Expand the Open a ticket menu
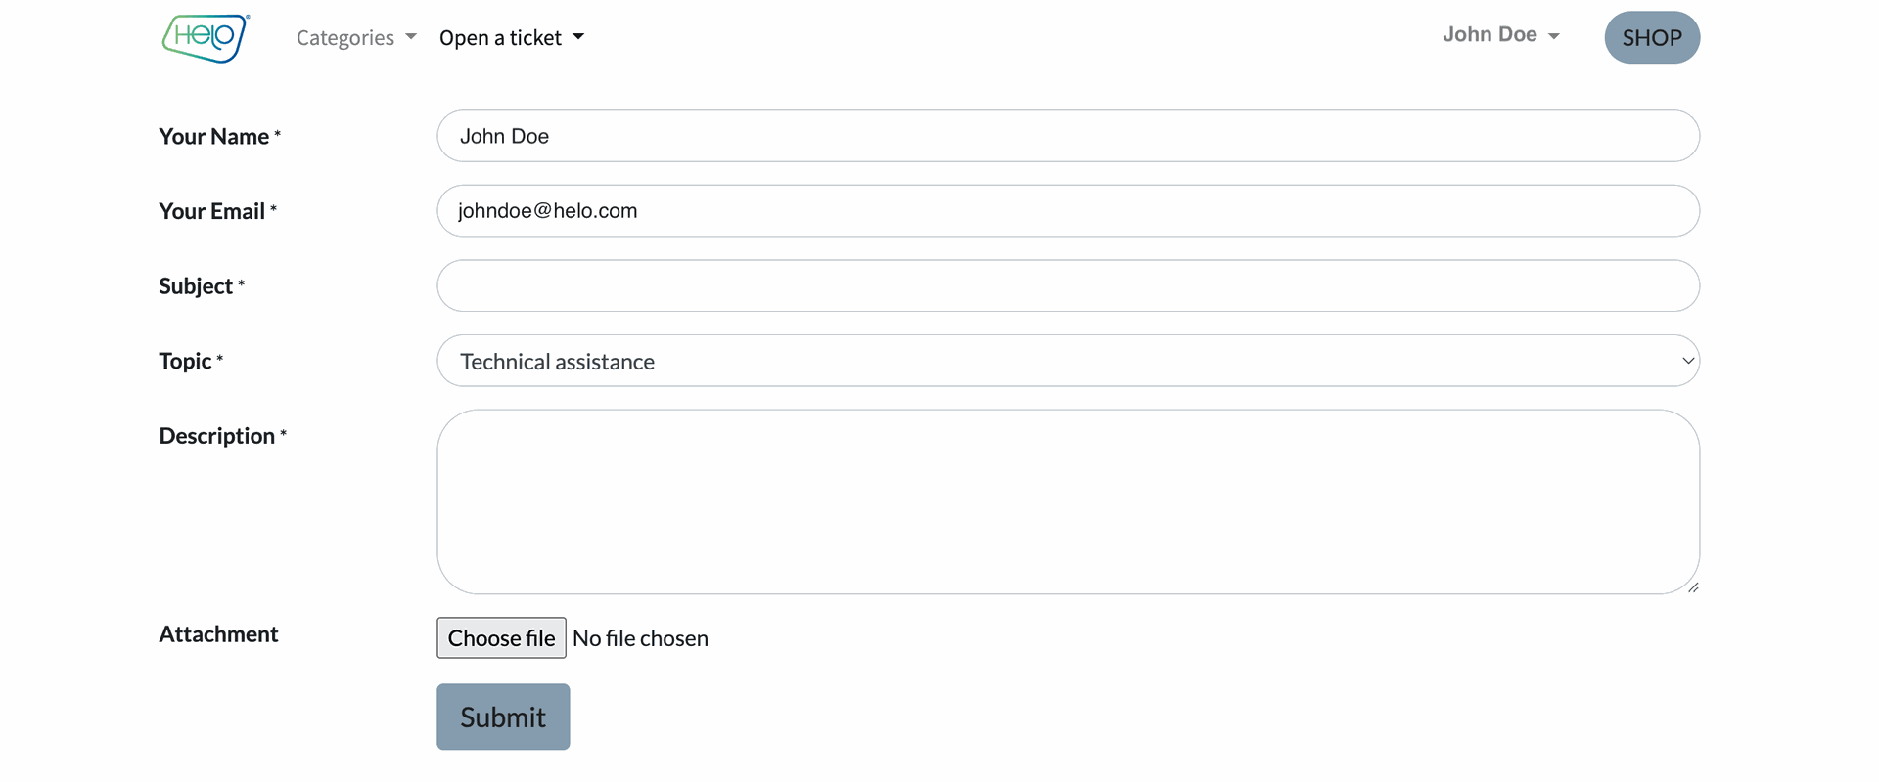The image size is (1879, 782). 500,38
